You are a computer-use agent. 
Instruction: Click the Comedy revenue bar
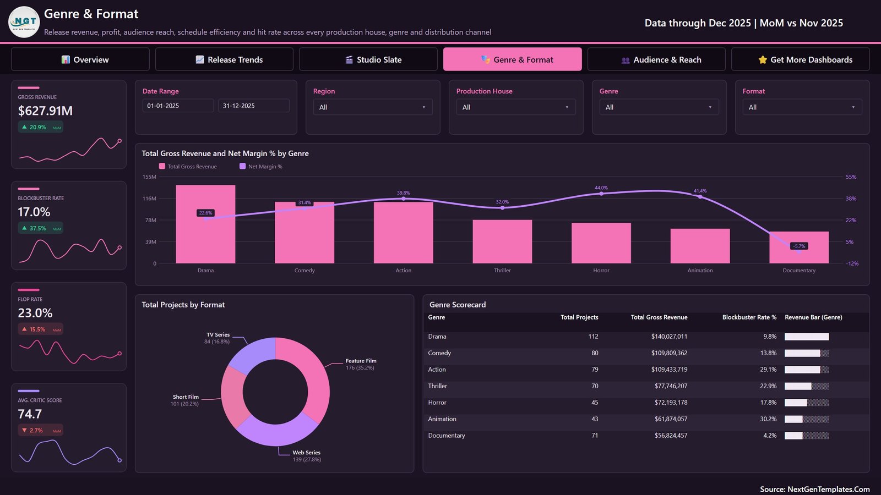coord(304,233)
